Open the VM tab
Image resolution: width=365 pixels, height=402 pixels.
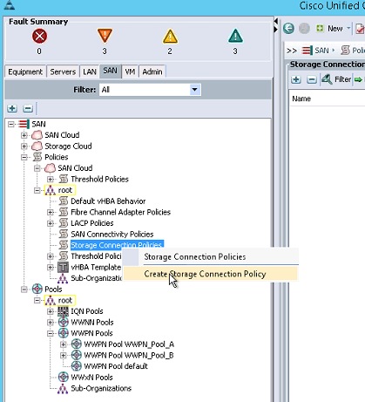coord(130,72)
